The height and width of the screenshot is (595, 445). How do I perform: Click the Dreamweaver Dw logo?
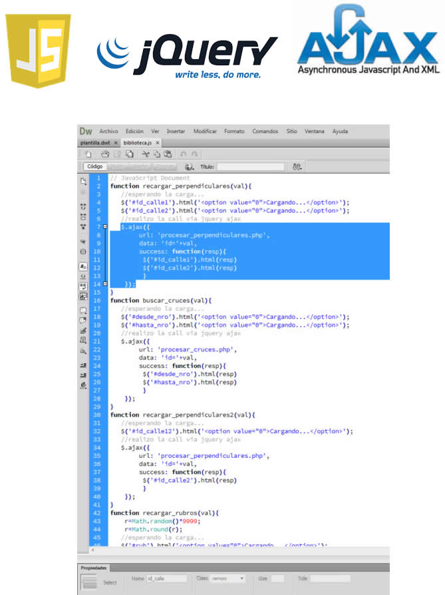pos(85,131)
